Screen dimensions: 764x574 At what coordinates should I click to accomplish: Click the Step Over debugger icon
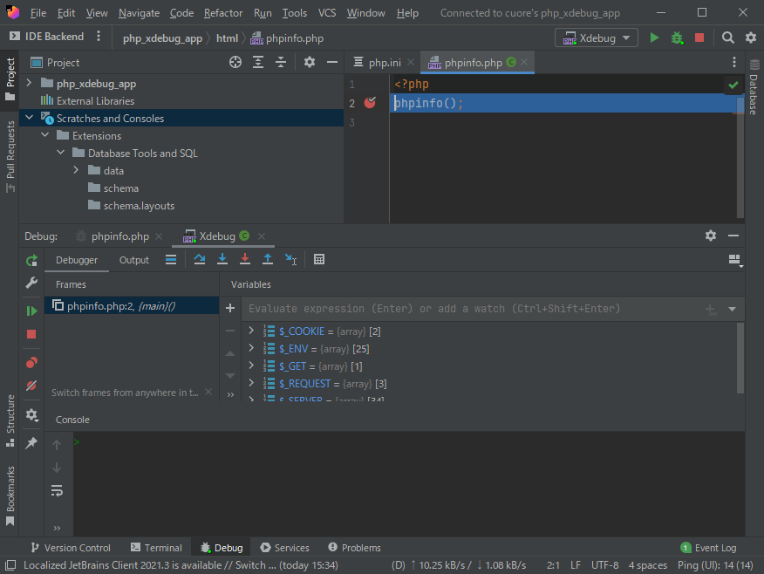200,260
